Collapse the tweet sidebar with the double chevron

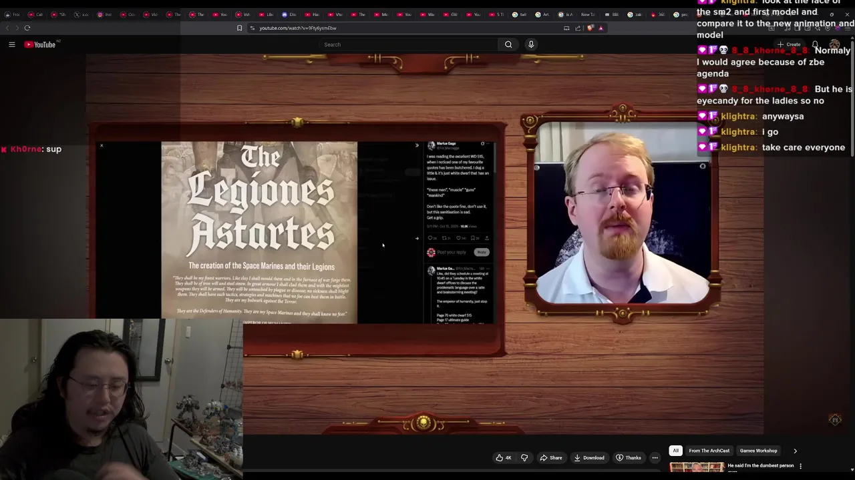(x=417, y=145)
